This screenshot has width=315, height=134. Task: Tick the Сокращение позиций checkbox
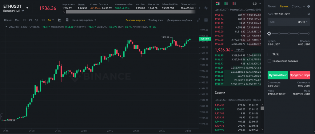pyautogui.click(x=269, y=61)
